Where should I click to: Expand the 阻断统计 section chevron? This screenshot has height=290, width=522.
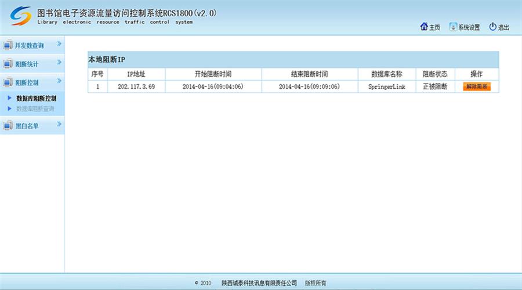[x=59, y=63]
